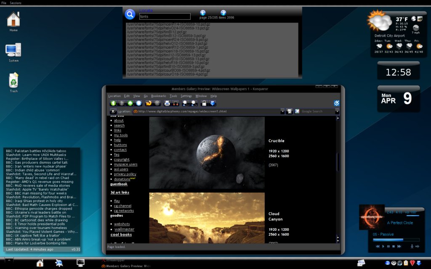Viewport: 431px width, 269px height.
Task: Click the first magnifier zoom icon
Action: pyautogui.click(x=186, y=103)
